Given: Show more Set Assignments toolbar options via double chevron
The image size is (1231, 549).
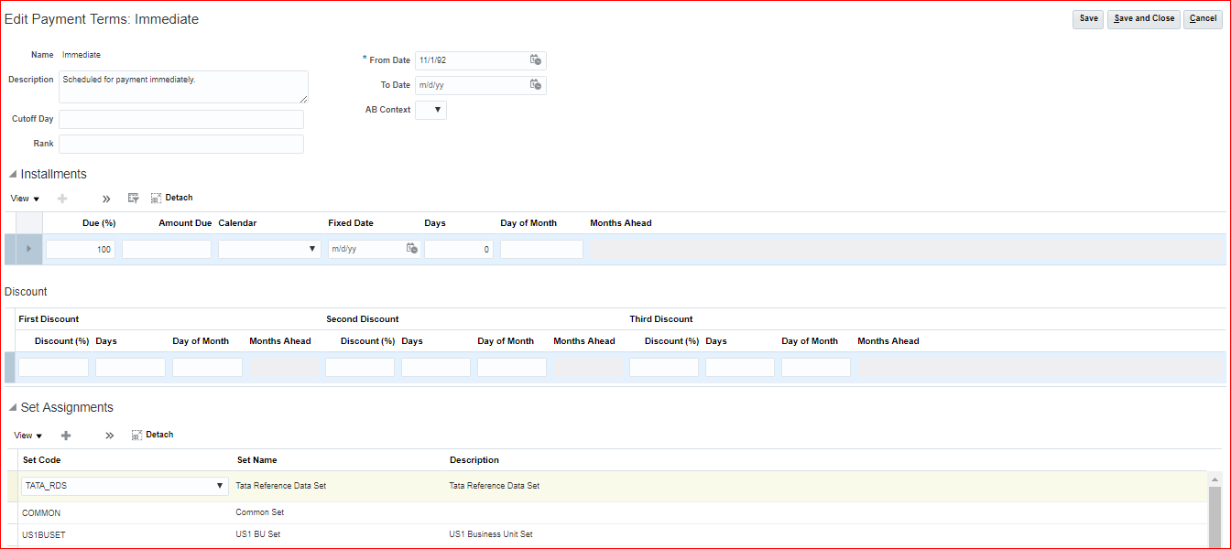Looking at the screenshot, I should [x=109, y=436].
